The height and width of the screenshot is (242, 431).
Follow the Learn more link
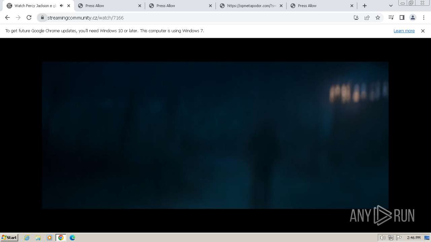[404, 31]
